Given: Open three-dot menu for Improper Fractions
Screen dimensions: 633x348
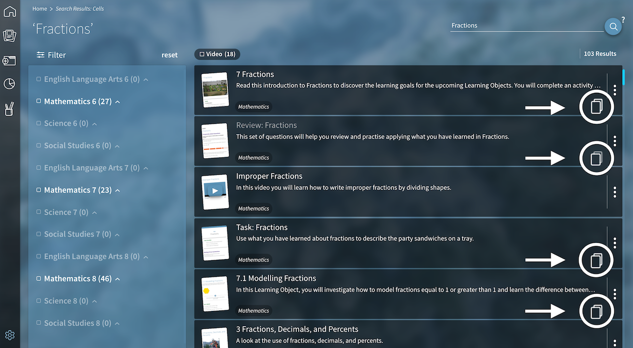Looking at the screenshot, I should click(x=615, y=192).
